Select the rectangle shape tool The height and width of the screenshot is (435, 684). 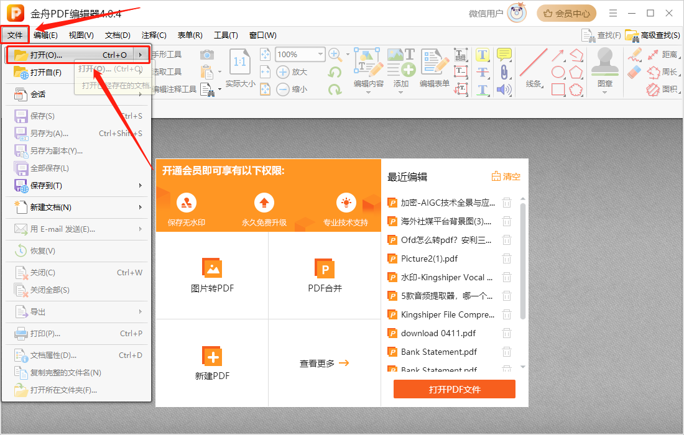tap(558, 89)
